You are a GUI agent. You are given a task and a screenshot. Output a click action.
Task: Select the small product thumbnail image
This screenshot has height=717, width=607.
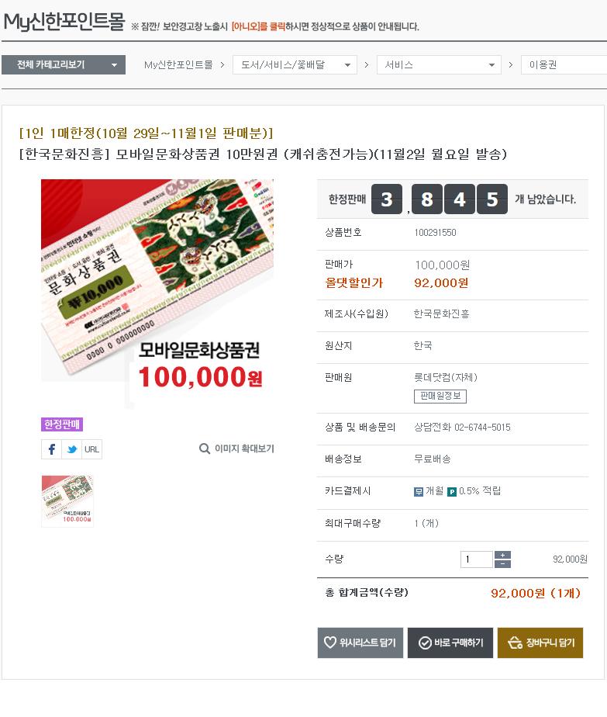(67, 501)
